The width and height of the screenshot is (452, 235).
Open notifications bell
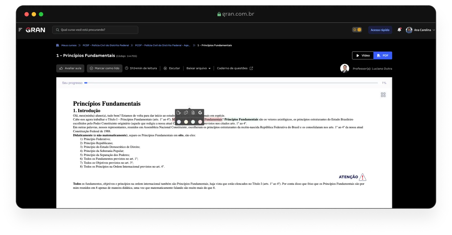(x=399, y=30)
